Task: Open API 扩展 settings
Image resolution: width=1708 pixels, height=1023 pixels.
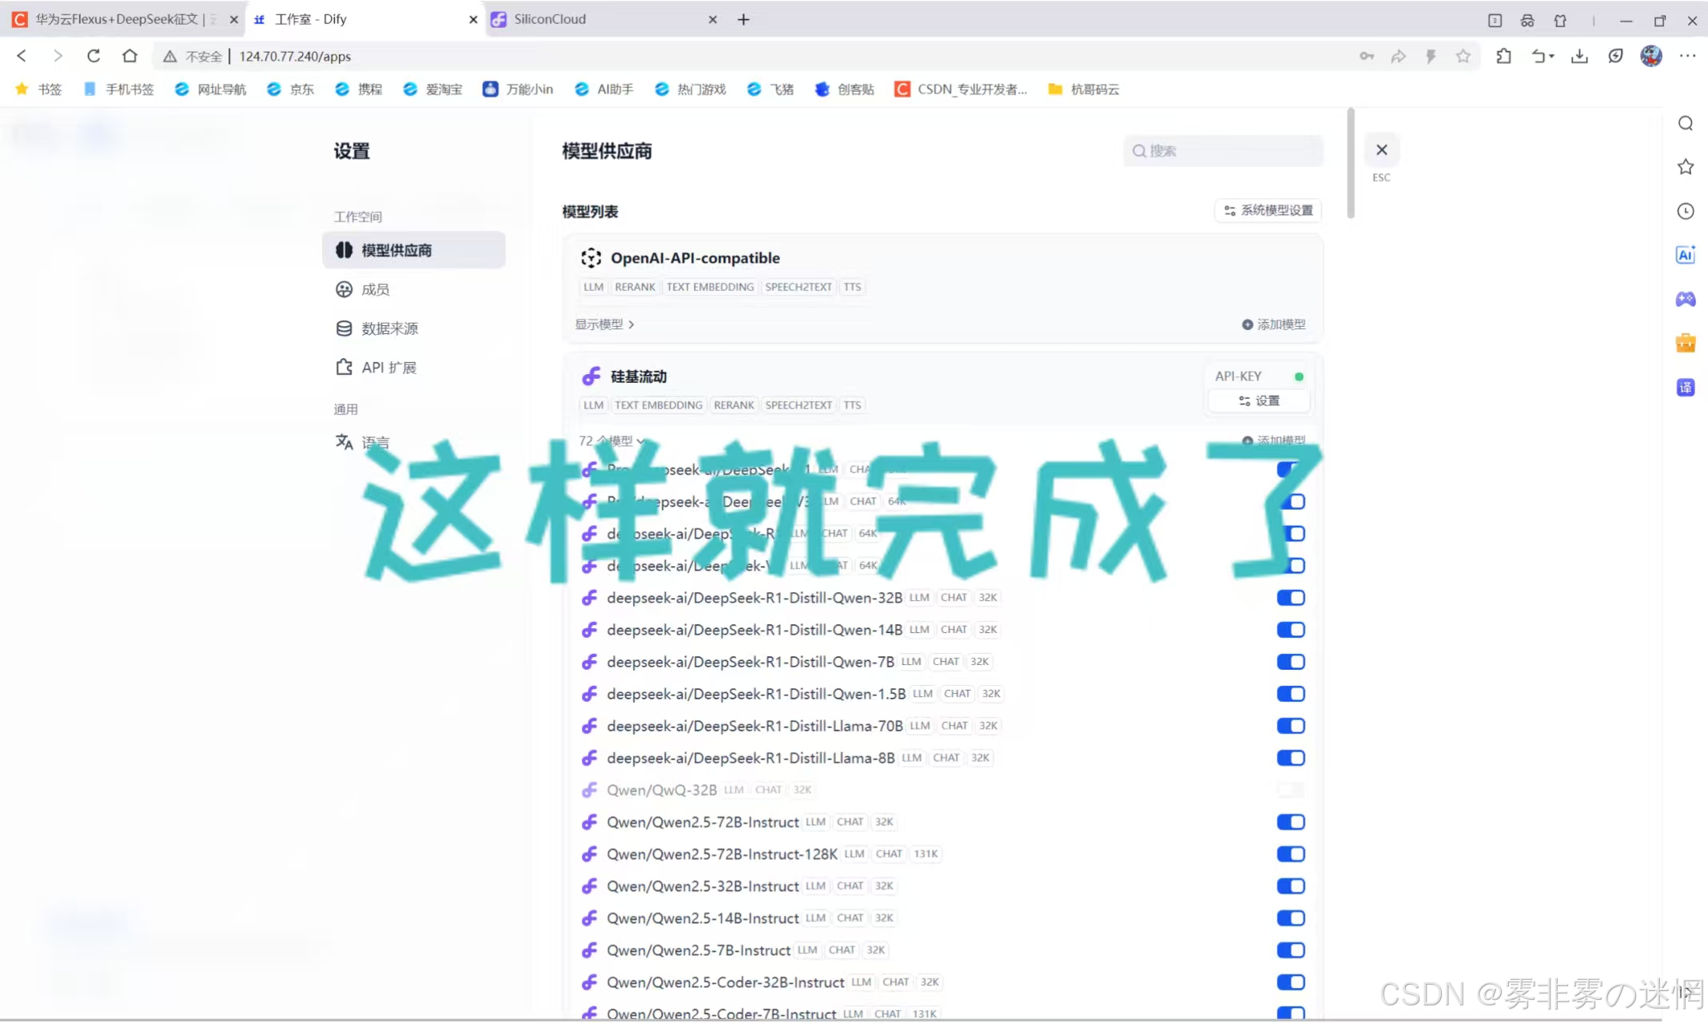Action: [x=413, y=368]
